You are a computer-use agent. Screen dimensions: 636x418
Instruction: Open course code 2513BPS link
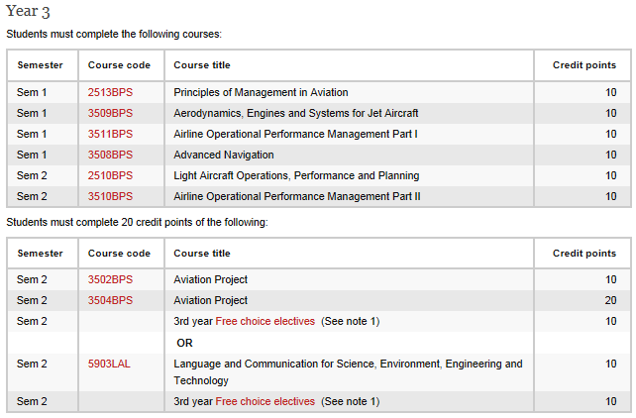[x=110, y=92]
